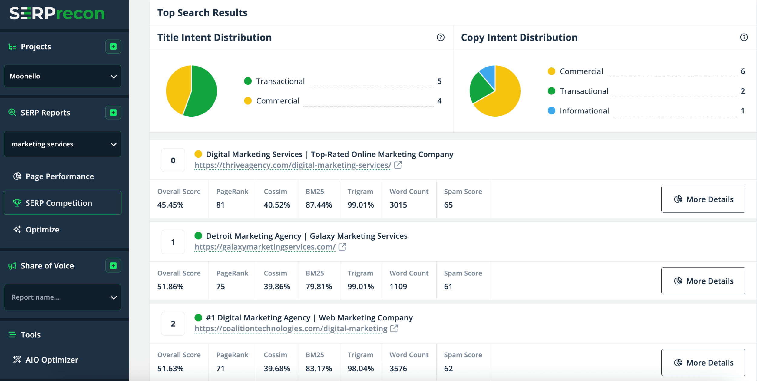Open https://galaxymarketingservices.com/ link
757x381 pixels.
pos(265,247)
